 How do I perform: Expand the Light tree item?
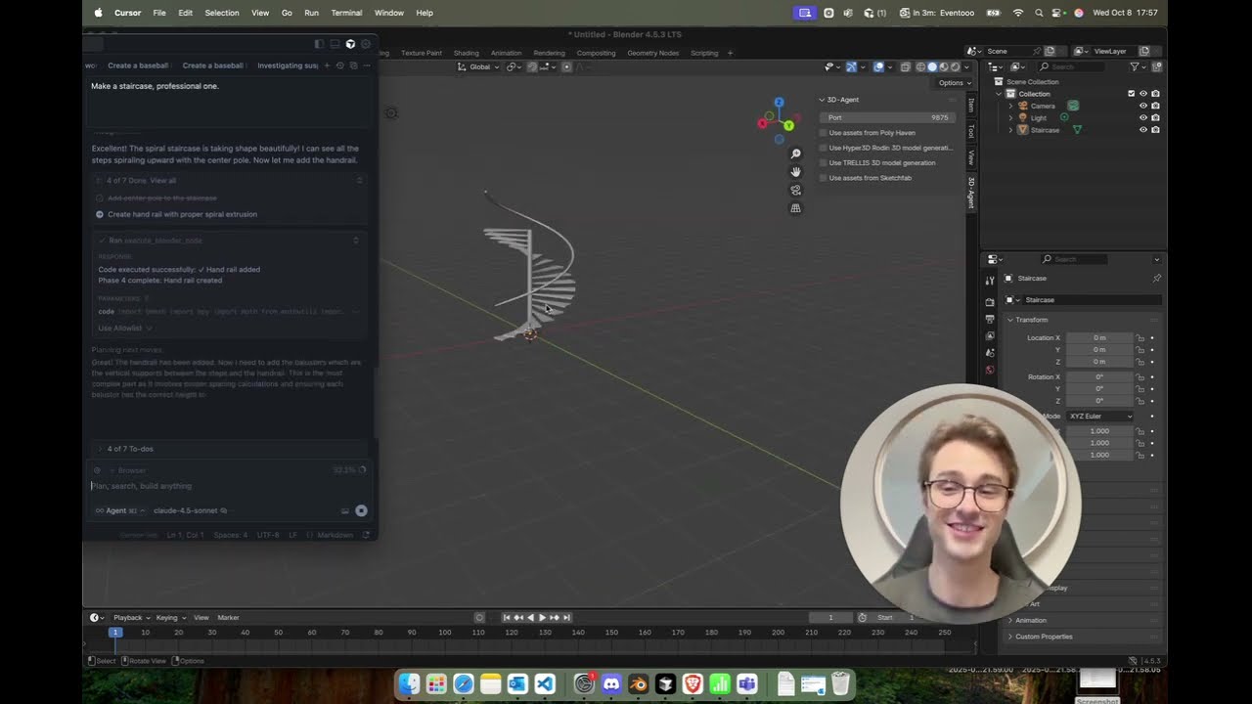(x=1010, y=117)
